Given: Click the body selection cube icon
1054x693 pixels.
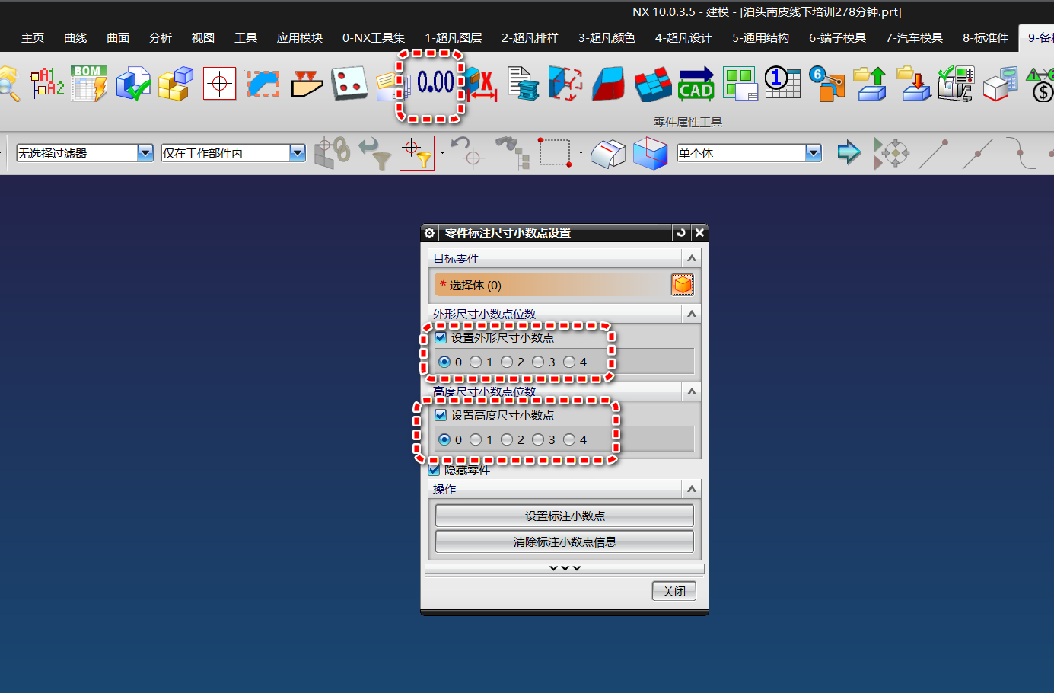Looking at the screenshot, I should [683, 285].
